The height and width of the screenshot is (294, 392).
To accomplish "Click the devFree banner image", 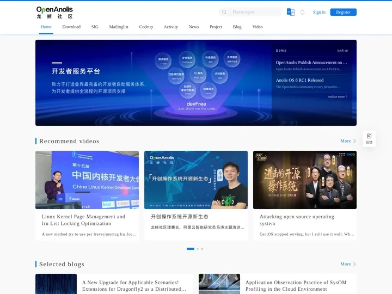I will click(196, 83).
